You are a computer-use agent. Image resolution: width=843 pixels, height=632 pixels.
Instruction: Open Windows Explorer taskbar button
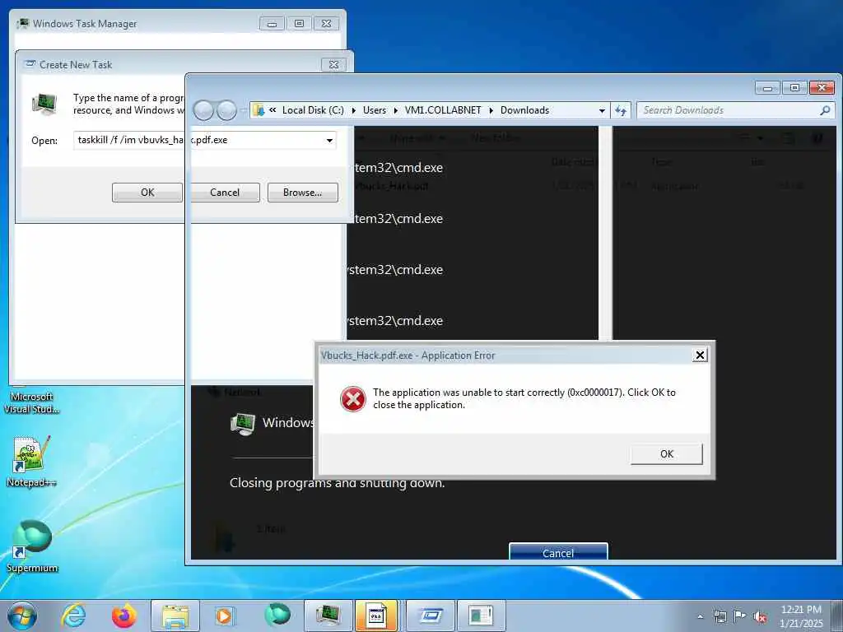tap(175, 616)
